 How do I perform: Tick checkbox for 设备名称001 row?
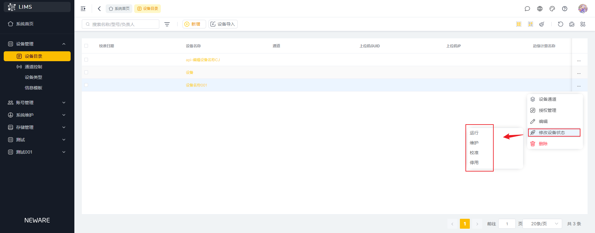pyautogui.click(x=86, y=85)
